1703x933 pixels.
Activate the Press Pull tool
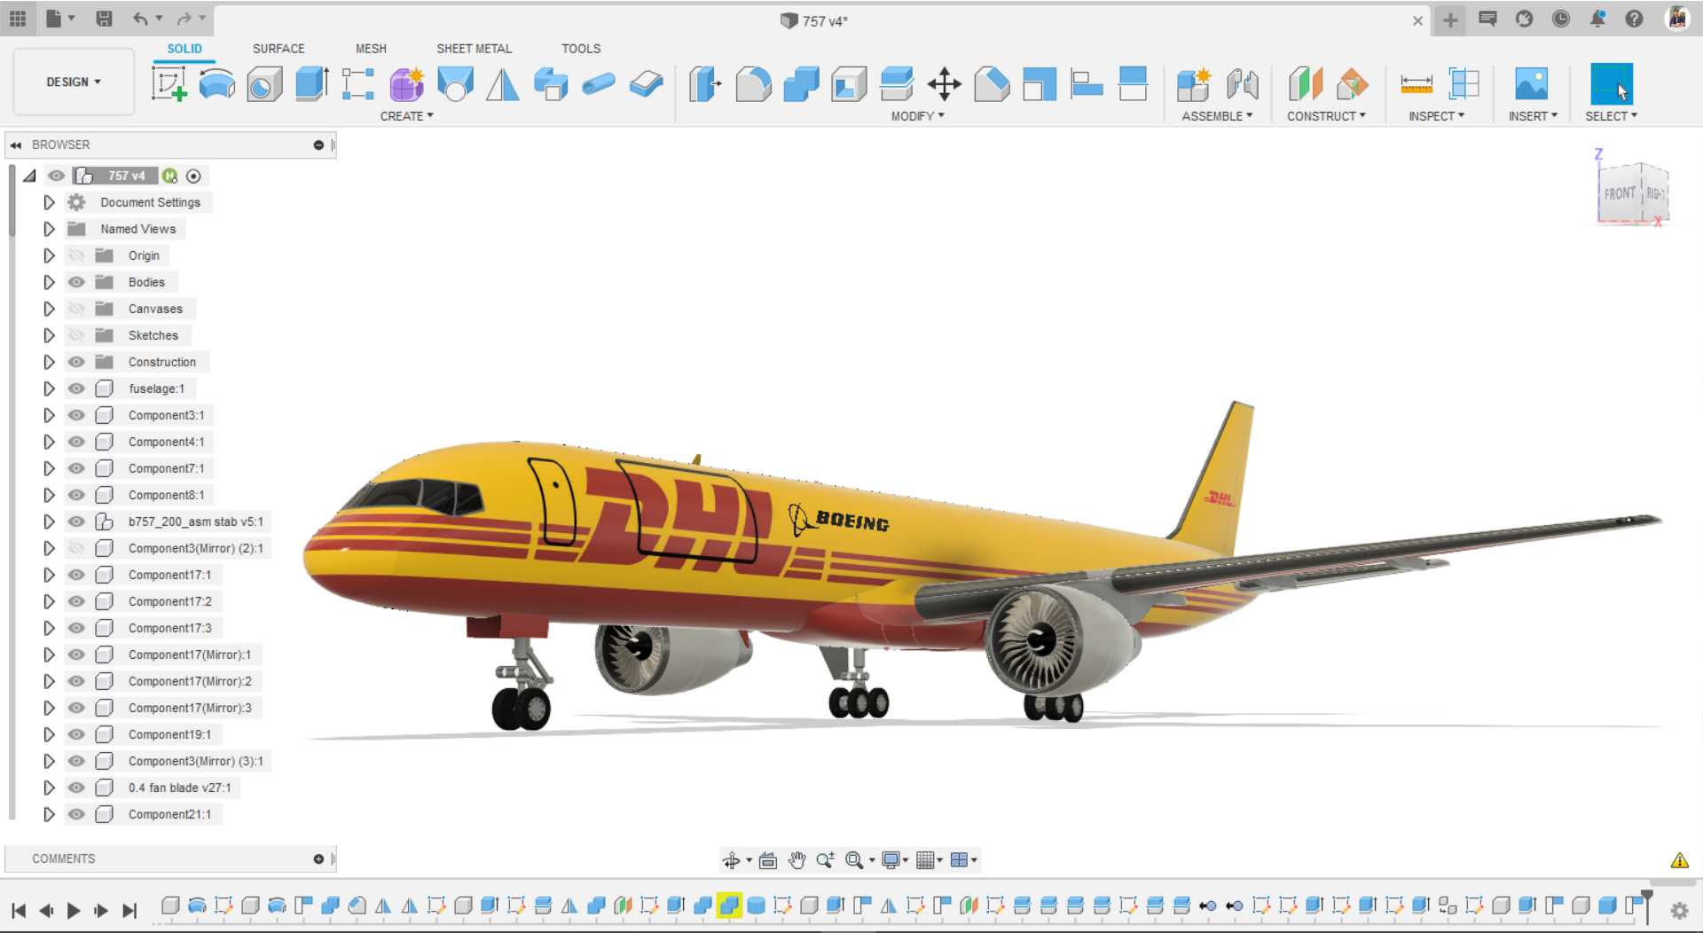[705, 84]
